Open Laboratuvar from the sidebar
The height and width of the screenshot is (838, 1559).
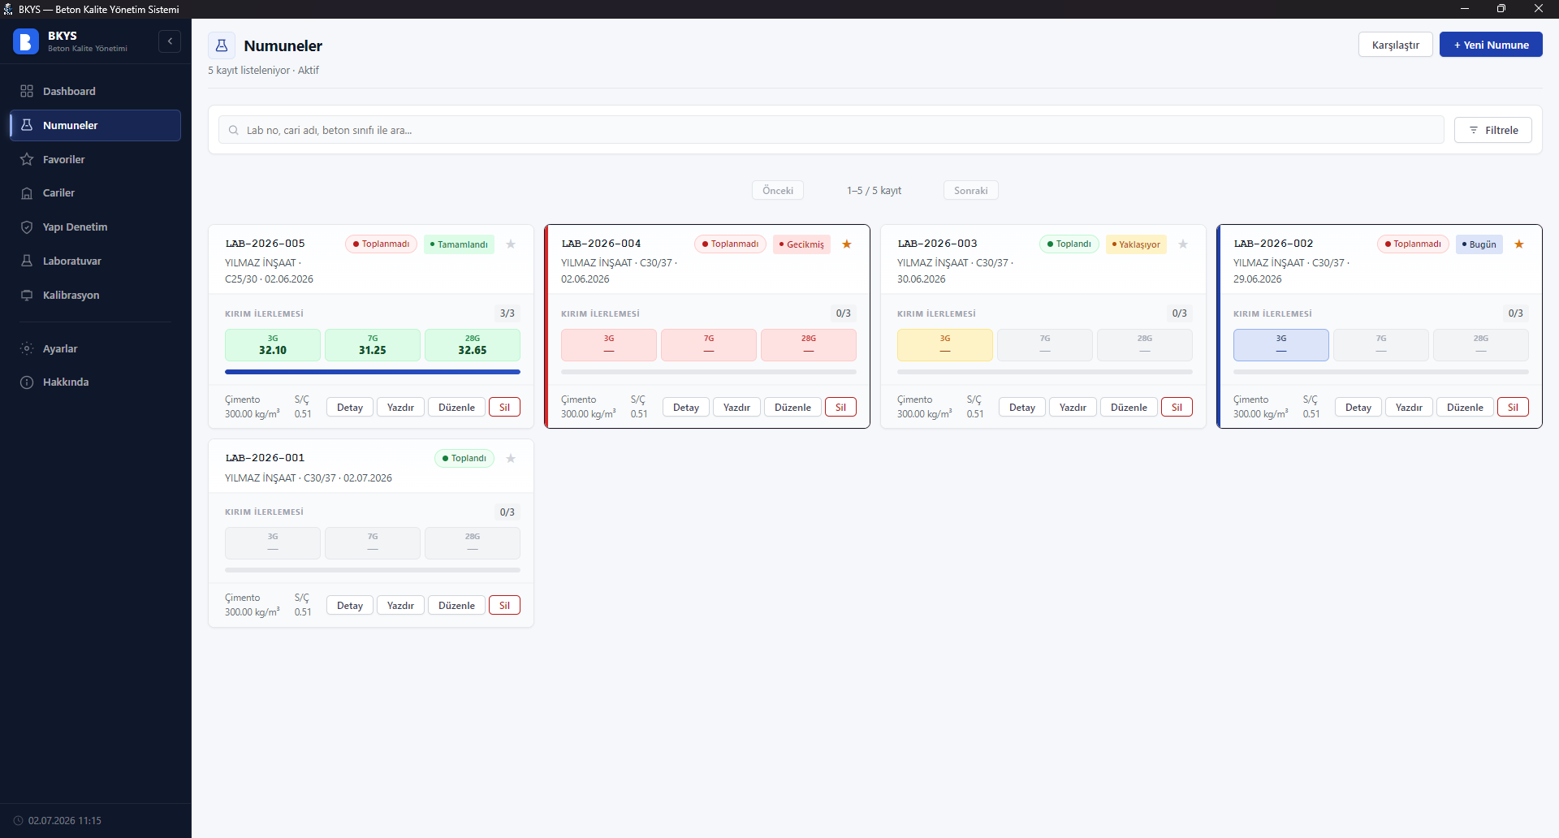coord(96,261)
